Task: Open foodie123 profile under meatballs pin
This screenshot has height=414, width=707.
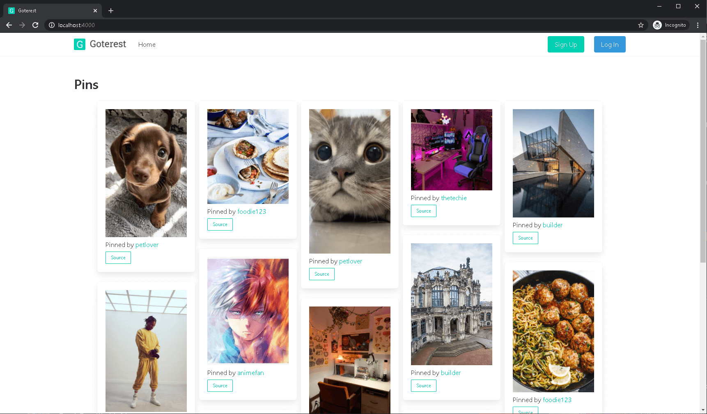Action: coord(557,400)
